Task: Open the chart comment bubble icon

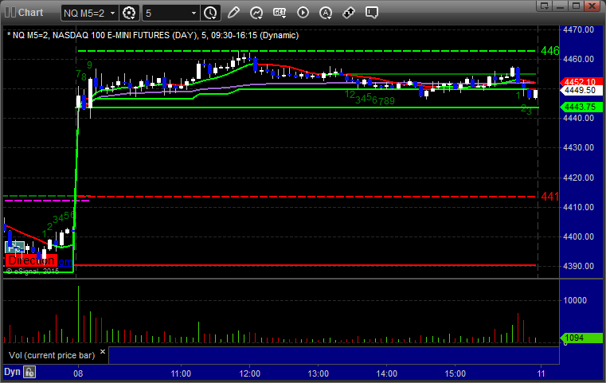Action: coord(372,13)
